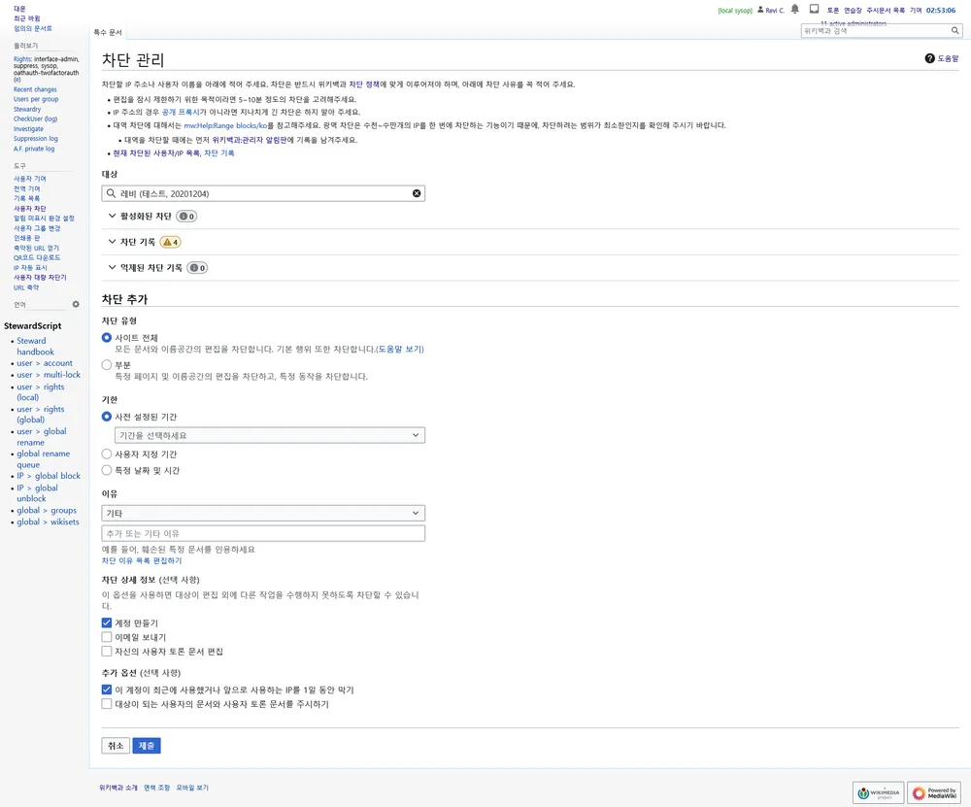
Task: Open language settings gear icon
Action: (x=76, y=304)
